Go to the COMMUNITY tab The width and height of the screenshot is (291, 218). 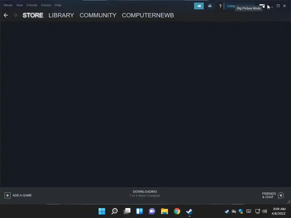(x=98, y=15)
